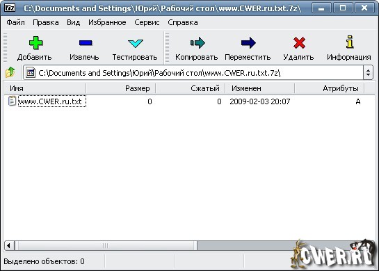Click the archive icon in address bar
Image resolution: width=379 pixels, height=271 pixels.
pyautogui.click(x=31, y=73)
